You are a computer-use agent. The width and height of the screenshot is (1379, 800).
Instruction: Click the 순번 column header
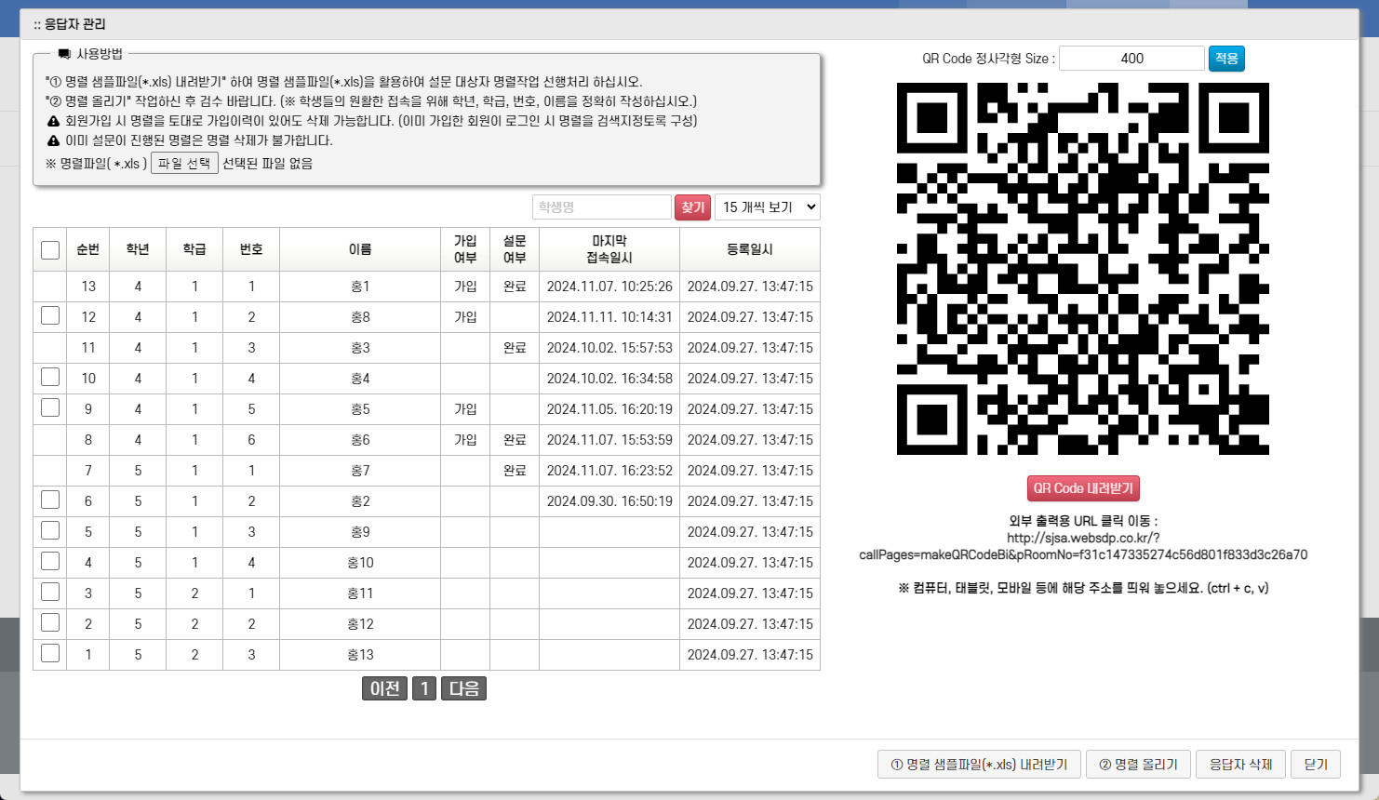[87, 249]
